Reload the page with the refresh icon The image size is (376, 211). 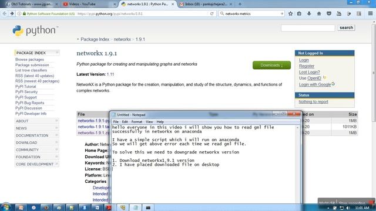(211, 13)
